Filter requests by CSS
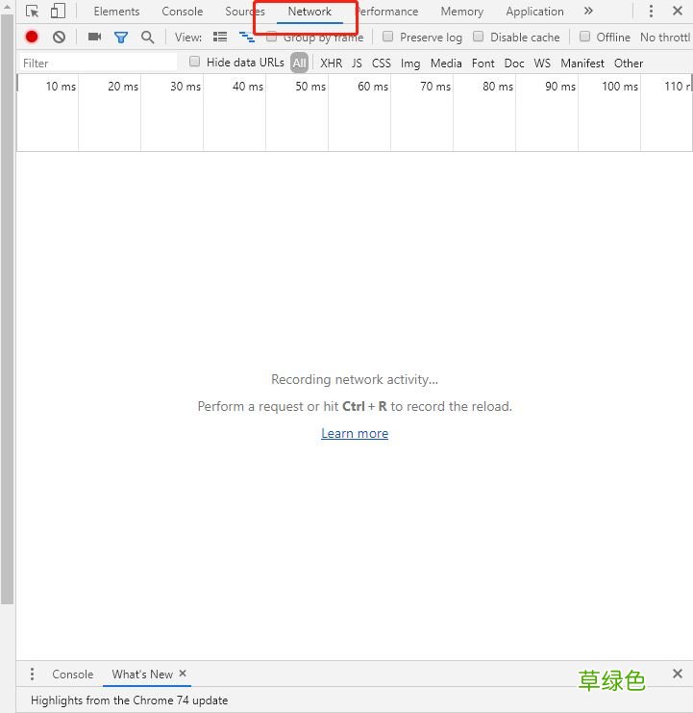The width and height of the screenshot is (693, 713). click(x=382, y=64)
